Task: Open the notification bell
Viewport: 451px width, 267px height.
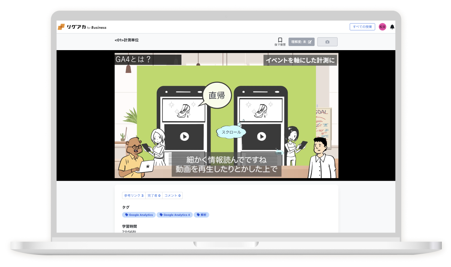Action: 392,27
